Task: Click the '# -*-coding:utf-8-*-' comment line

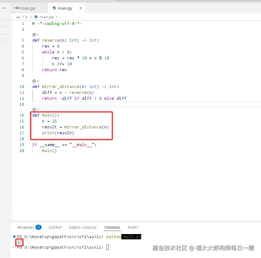Action: click(57, 24)
